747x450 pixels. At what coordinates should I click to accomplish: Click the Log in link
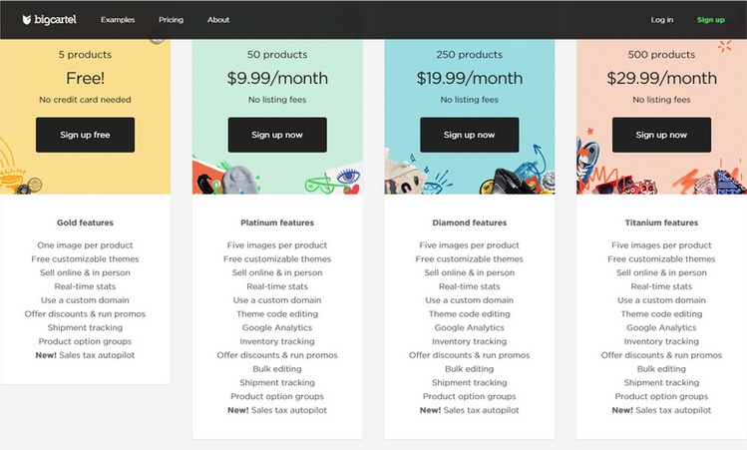pyautogui.click(x=662, y=20)
